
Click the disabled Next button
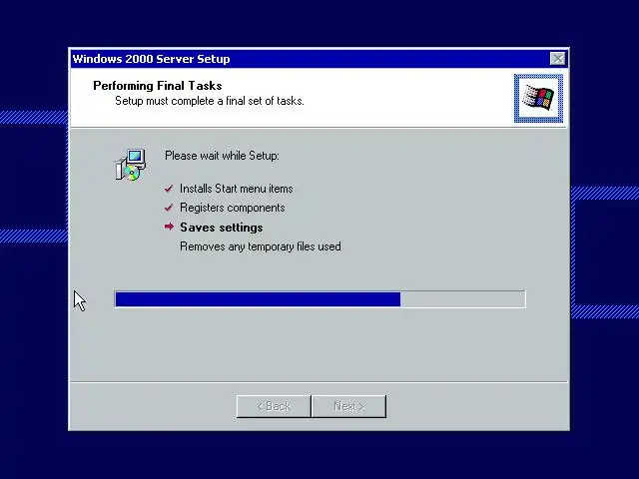pos(348,406)
